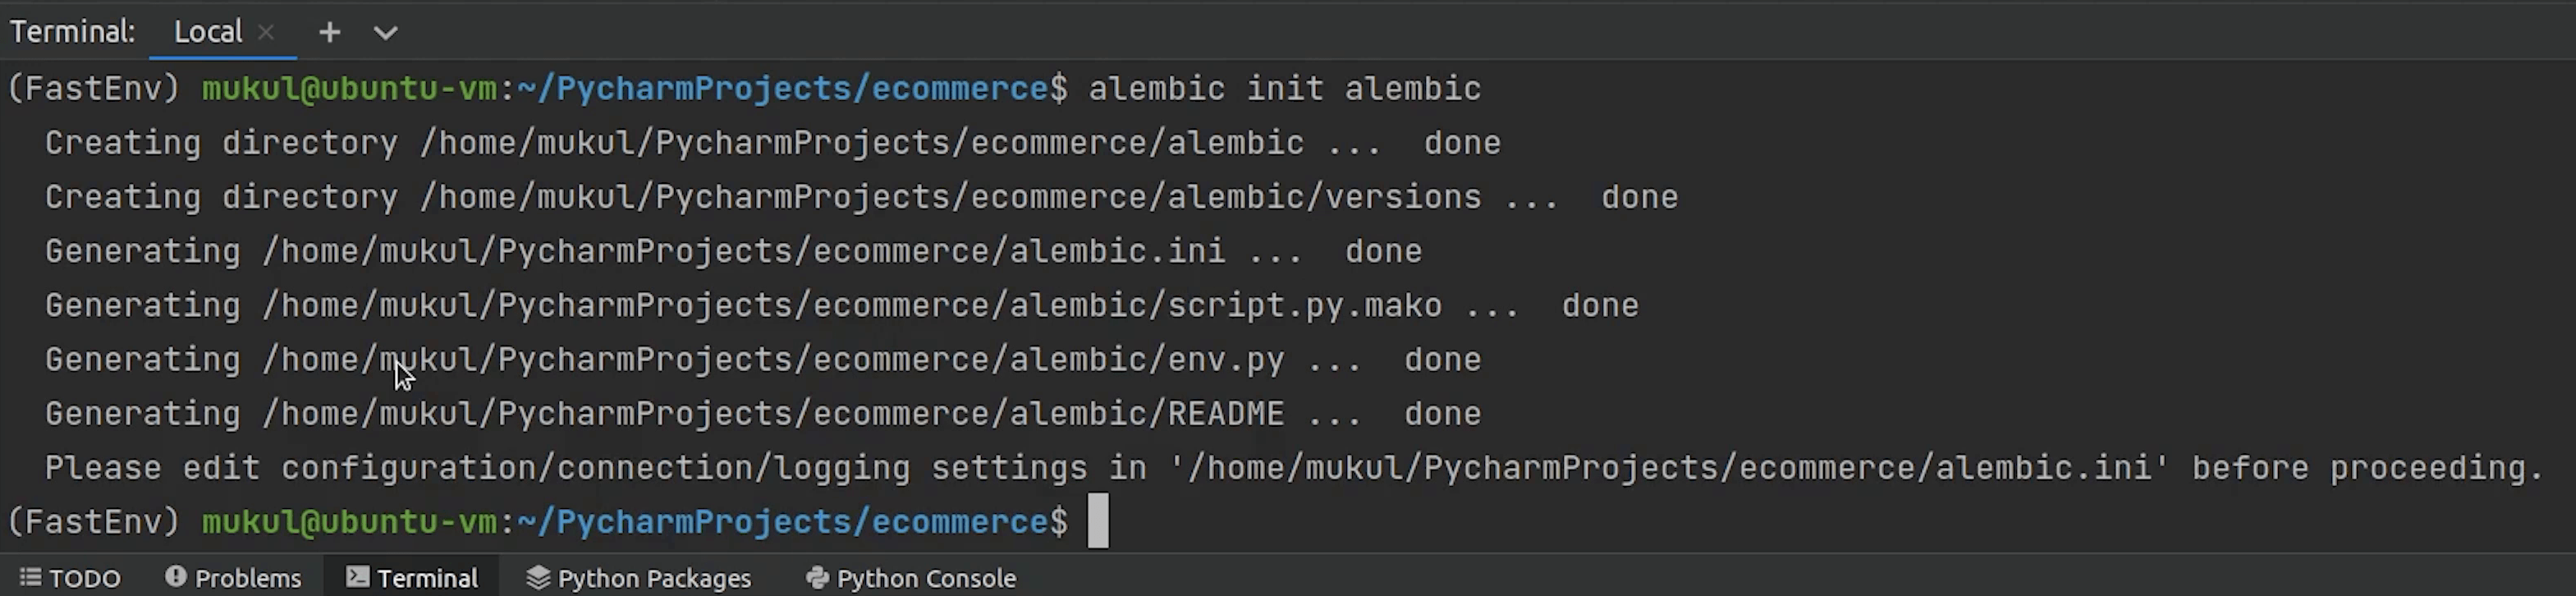The width and height of the screenshot is (2576, 596).
Task: Click the 'alembic init alembic' command text
Action: (x=1284, y=89)
